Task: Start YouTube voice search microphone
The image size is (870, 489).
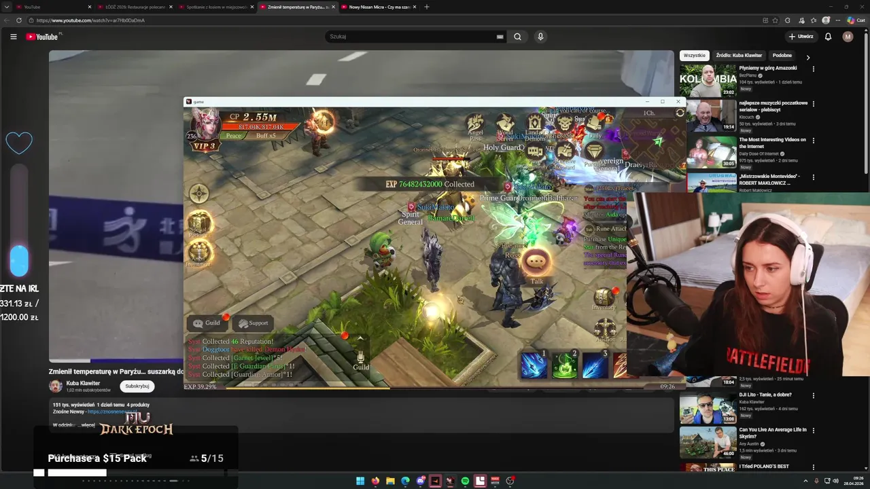Action: point(540,37)
